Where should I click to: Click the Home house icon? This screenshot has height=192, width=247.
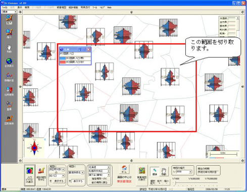[x=124, y=169]
